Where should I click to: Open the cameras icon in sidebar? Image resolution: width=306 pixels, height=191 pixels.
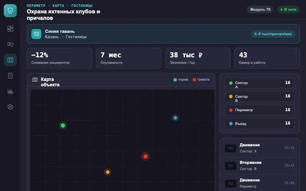point(10,44)
